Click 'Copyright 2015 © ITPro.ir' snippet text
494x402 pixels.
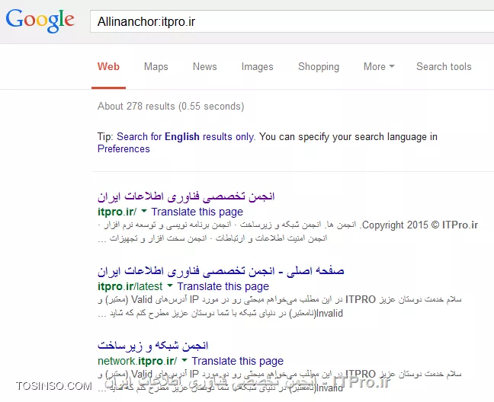[420, 225]
